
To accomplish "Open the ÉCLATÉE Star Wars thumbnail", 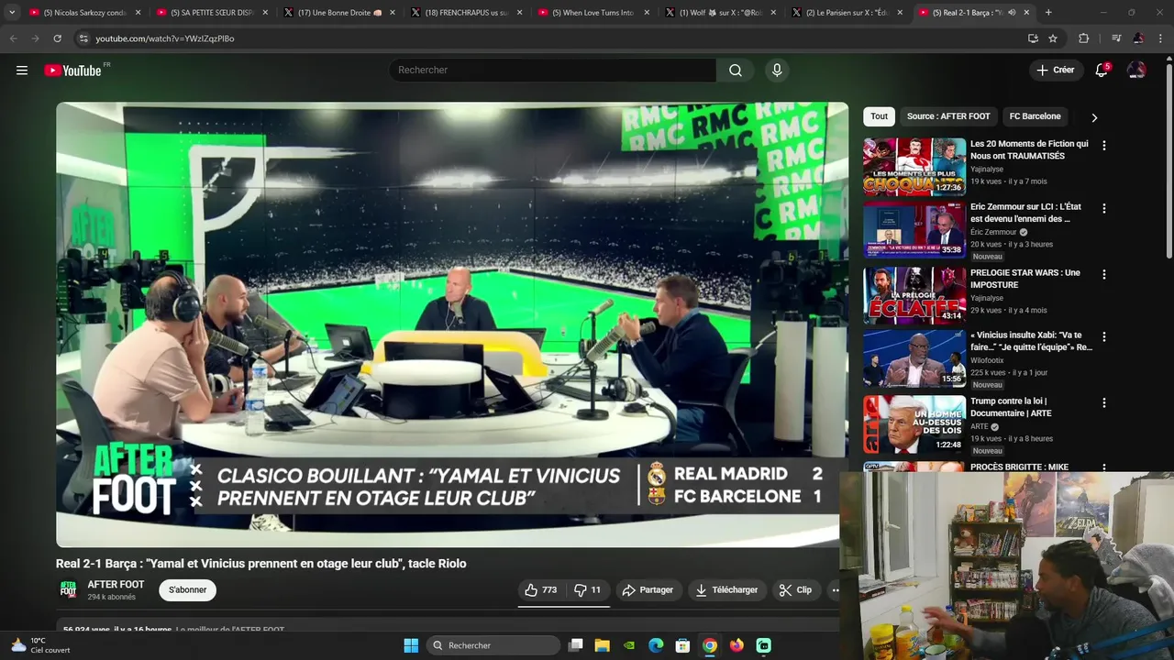I will pos(914,295).
